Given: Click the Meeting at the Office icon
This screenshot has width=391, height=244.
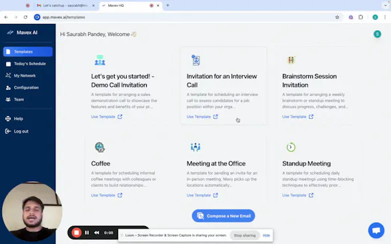Looking at the screenshot, I should coord(195,147).
